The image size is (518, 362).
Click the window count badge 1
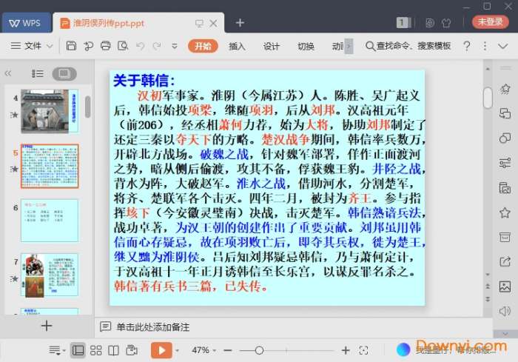pyautogui.click(x=402, y=22)
